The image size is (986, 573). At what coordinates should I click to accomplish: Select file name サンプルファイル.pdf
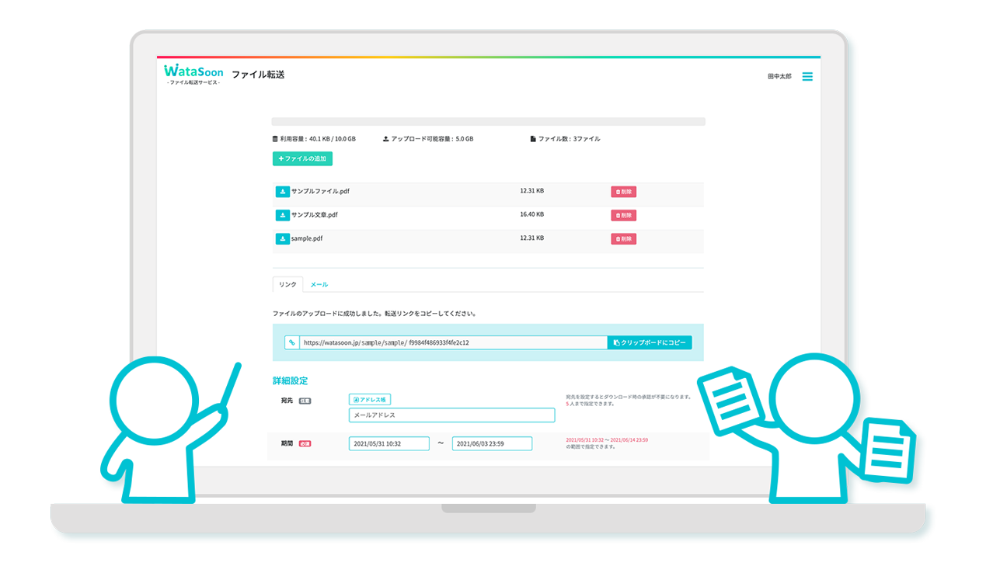(x=320, y=191)
